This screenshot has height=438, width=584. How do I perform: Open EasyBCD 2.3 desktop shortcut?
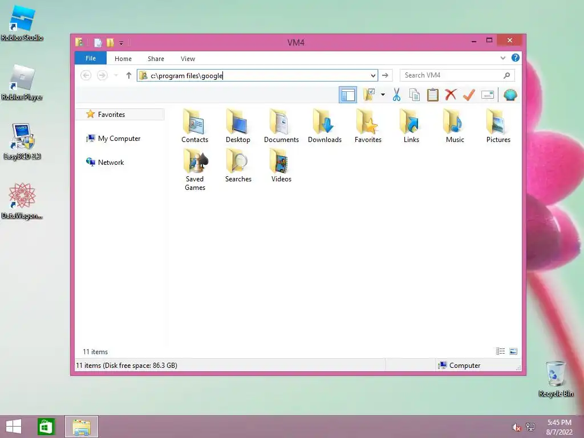22,141
